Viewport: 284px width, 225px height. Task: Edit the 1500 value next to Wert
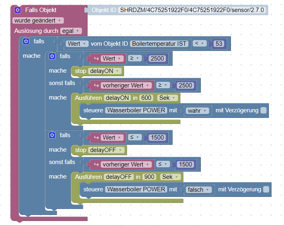(x=157, y=138)
